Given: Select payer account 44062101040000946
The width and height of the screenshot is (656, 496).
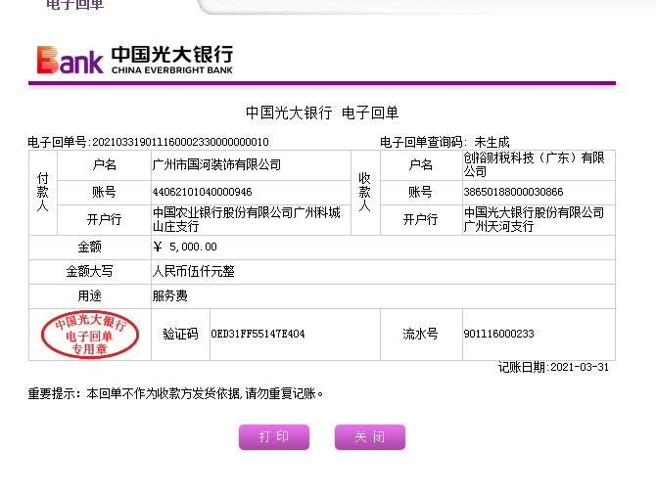Looking at the screenshot, I should (202, 192).
